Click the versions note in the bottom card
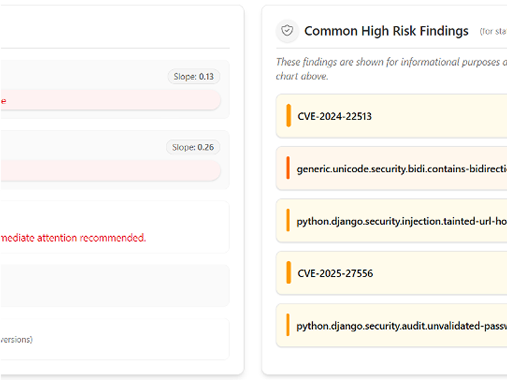This screenshot has height=380, width=507. coord(16,339)
